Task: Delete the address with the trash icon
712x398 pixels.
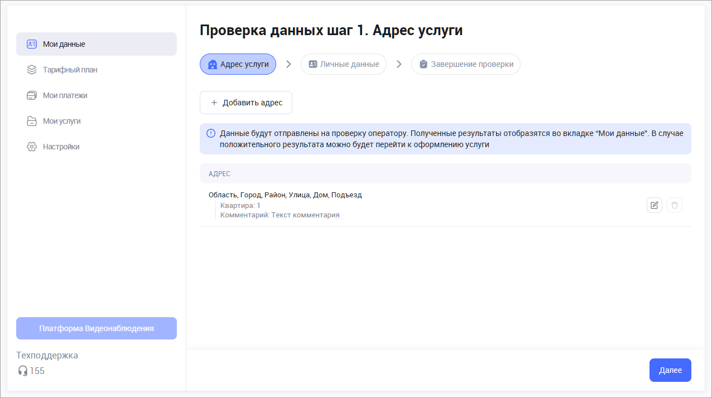Action: [675, 205]
